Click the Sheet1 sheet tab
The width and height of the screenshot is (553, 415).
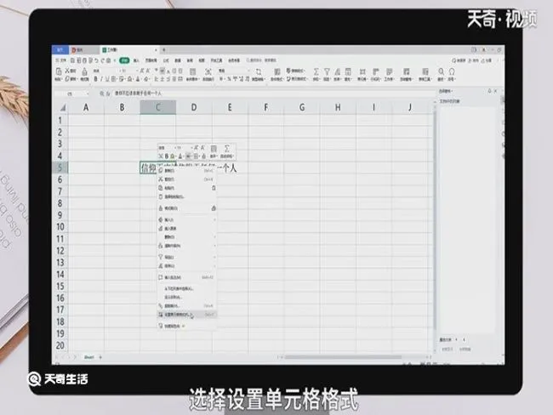[x=88, y=357]
